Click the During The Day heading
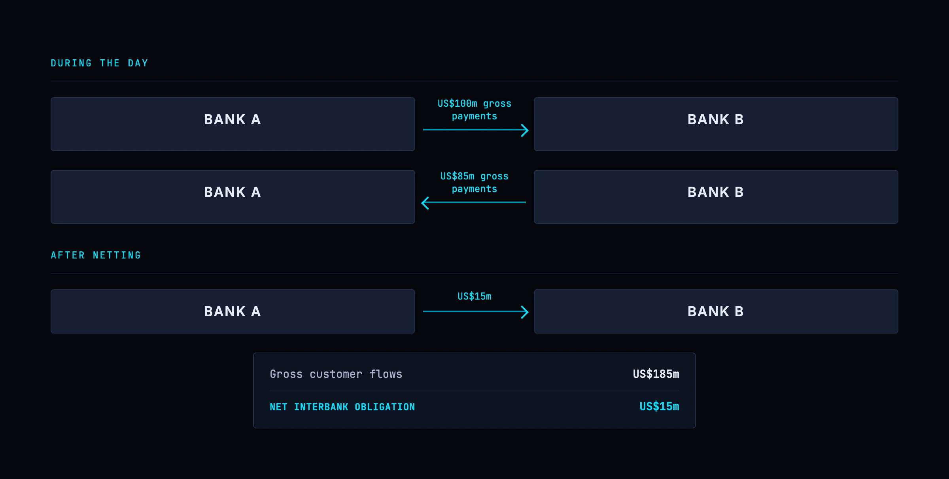This screenshot has width=949, height=479. tap(100, 63)
